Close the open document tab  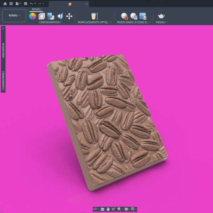click(87, 4)
